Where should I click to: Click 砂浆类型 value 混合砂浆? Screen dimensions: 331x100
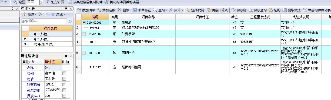click(x=53, y=90)
